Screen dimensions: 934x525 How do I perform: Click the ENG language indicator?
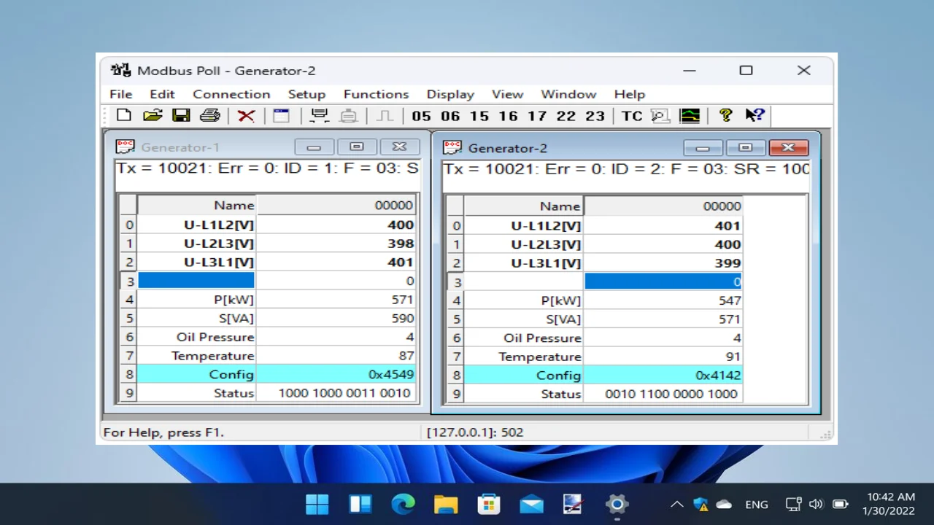click(757, 505)
